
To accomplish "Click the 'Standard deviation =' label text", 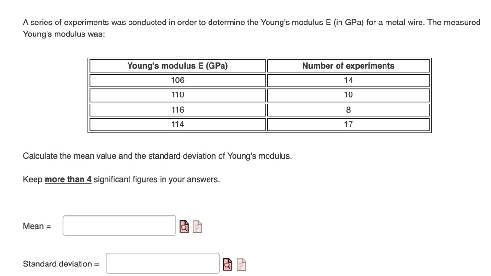I will click(60, 264).
